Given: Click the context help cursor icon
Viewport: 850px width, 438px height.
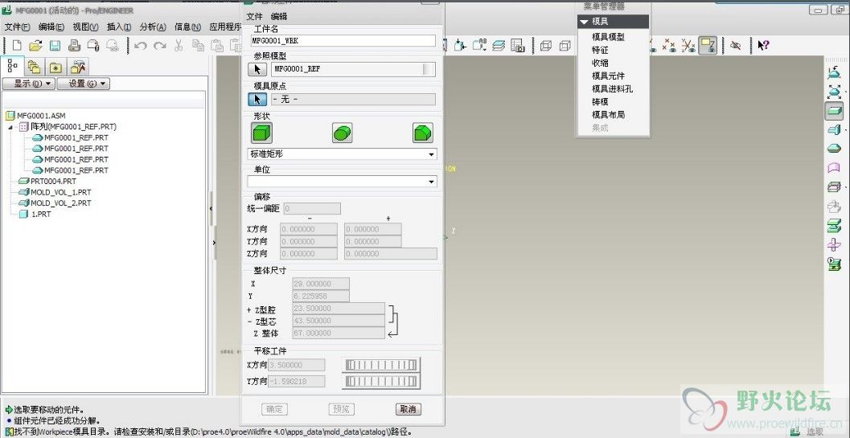Looking at the screenshot, I should click(763, 46).
